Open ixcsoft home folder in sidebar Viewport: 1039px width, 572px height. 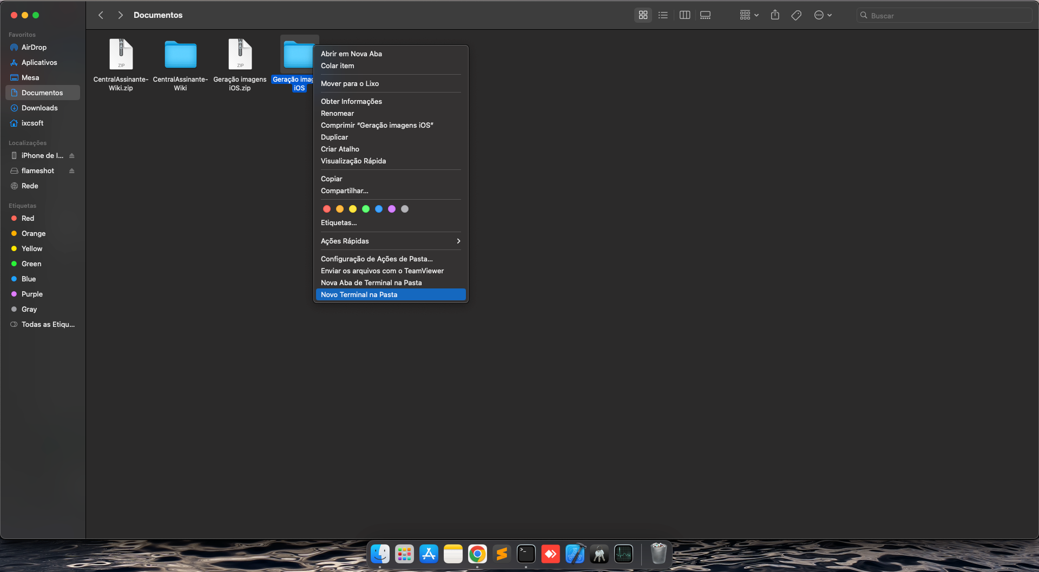[43, 123]
